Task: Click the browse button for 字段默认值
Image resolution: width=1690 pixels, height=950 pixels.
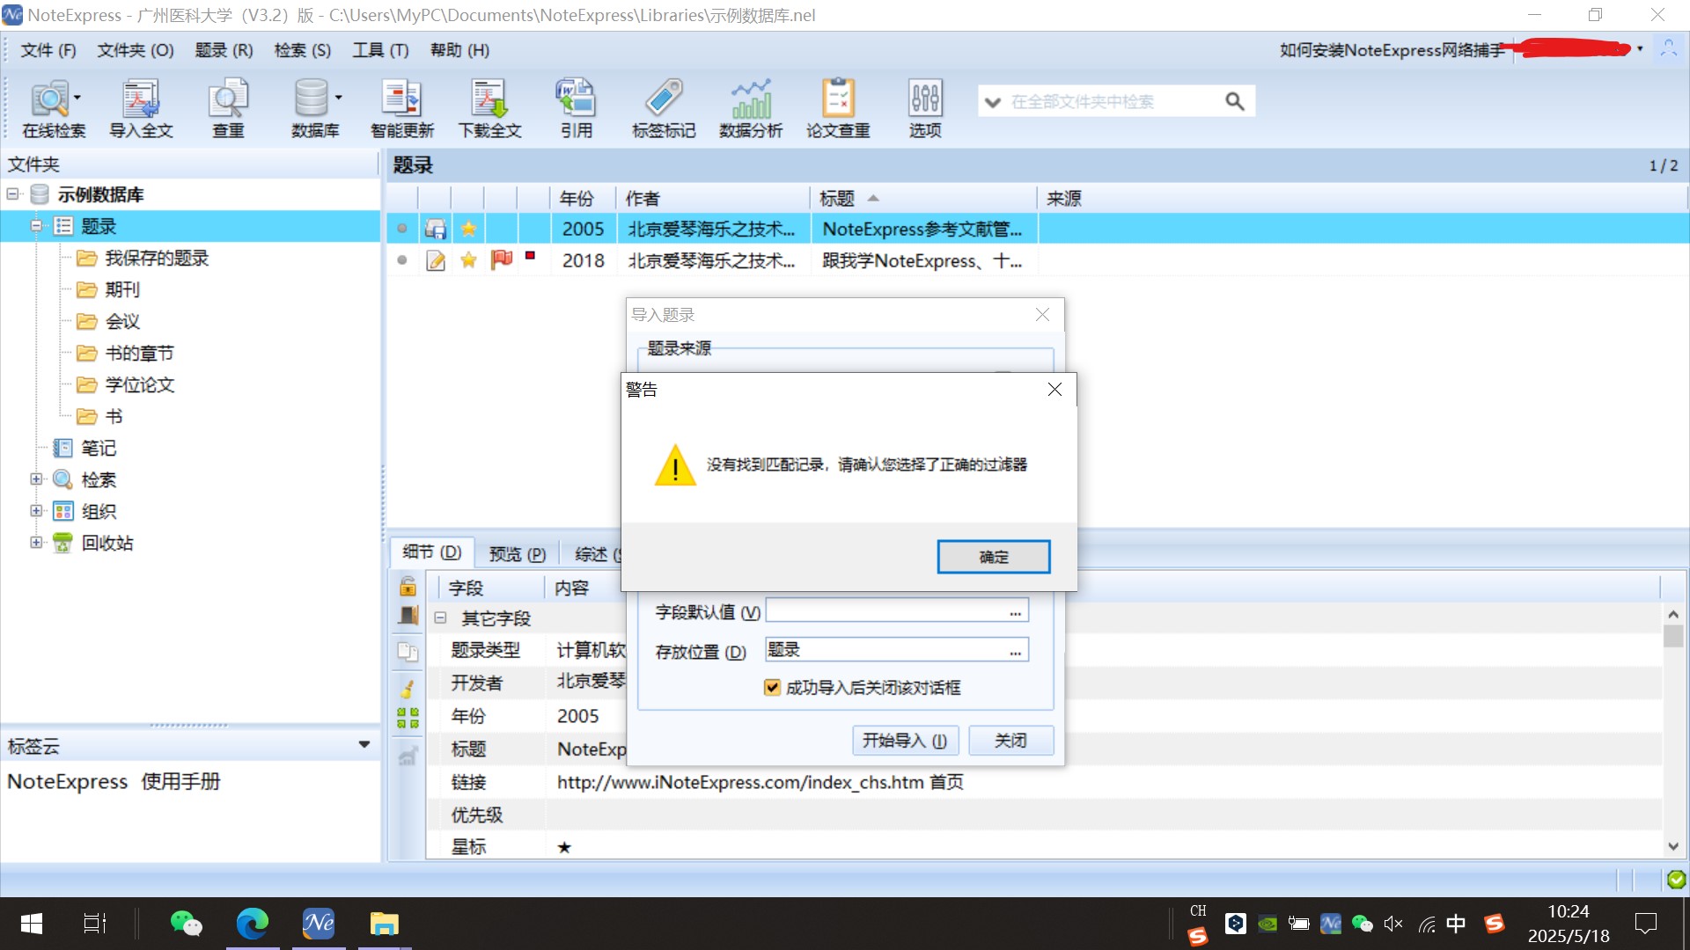Action: click(1016, 612)
